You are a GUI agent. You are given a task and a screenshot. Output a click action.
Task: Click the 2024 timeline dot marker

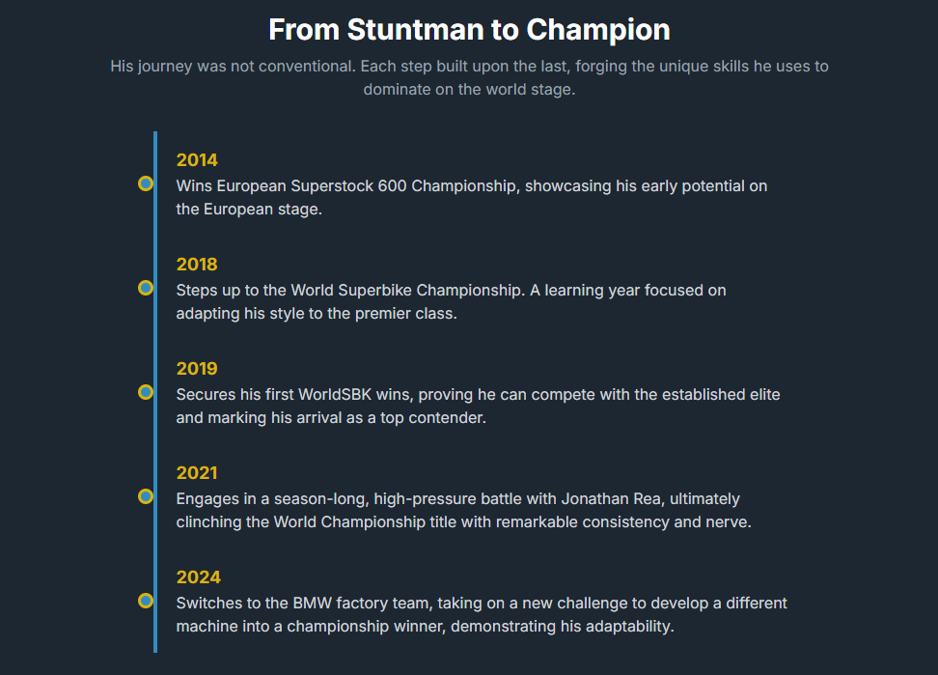(146, 601)
